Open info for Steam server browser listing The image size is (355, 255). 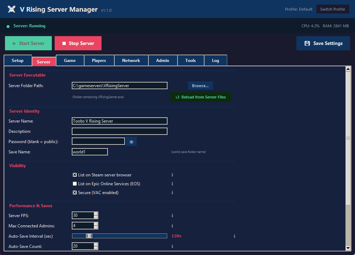click(x=172, y=175)
